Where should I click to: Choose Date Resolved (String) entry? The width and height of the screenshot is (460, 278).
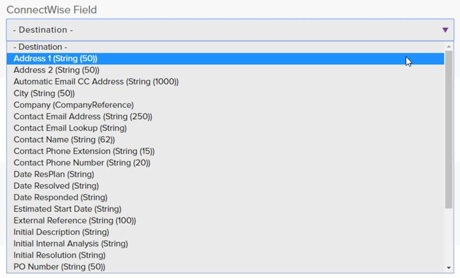[56, 186]
